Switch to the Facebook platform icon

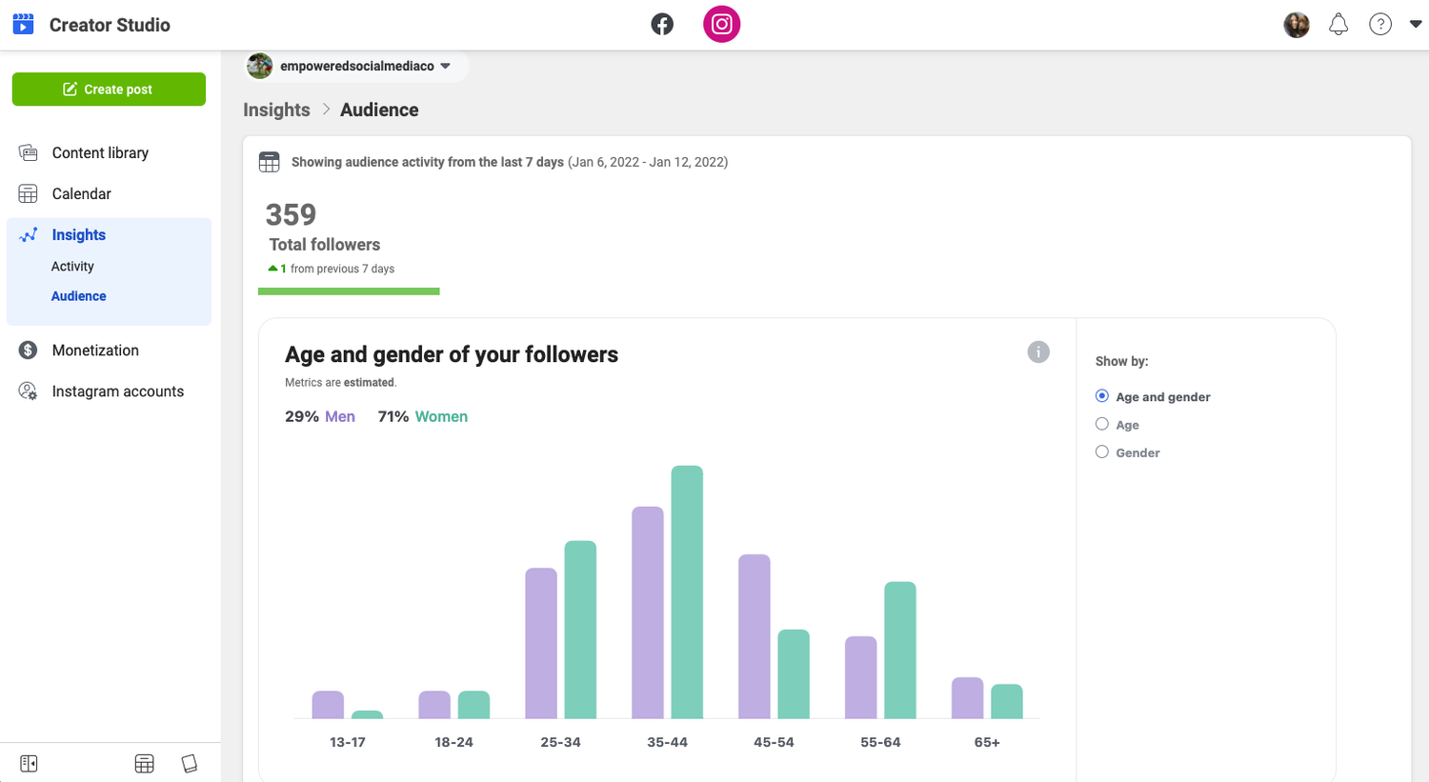click(x=662, y=24)
